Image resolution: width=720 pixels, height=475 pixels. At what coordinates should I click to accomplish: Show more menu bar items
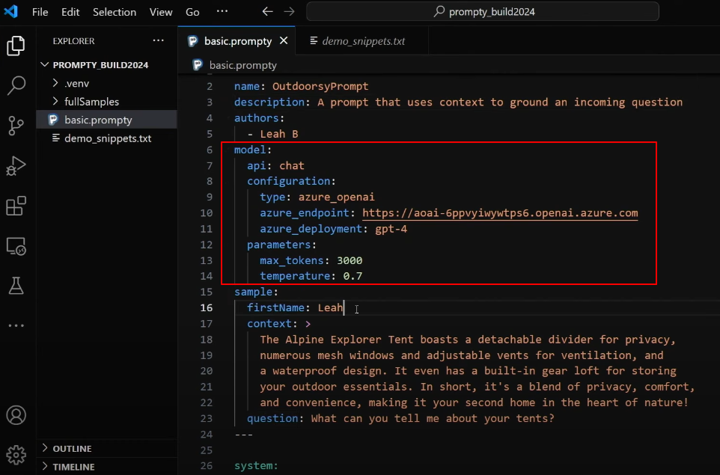pyautogui.click(x=222, y=11)
